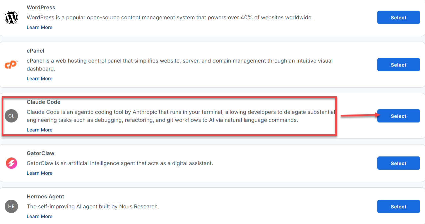Click the Nous Research self-improving agent description
The width and height of the screenshot is (425, 224).
[93, 206]
